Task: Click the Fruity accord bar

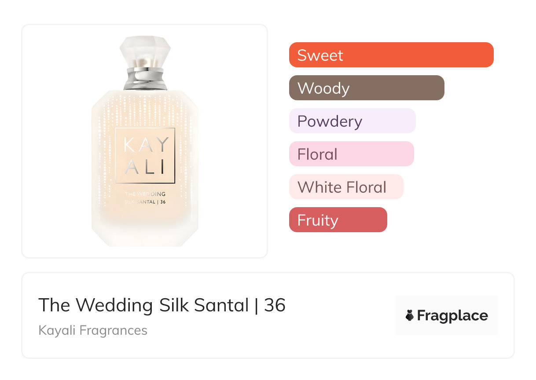Action: (338, 220)
